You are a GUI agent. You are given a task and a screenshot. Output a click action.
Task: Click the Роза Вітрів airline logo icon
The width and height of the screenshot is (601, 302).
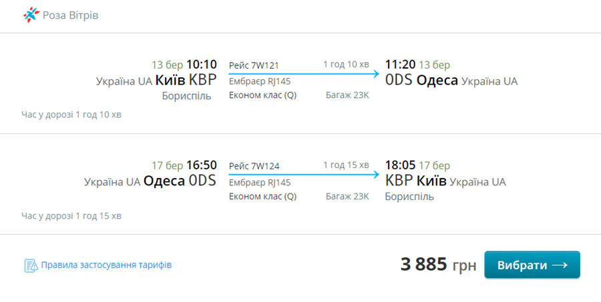click(31, 15)
